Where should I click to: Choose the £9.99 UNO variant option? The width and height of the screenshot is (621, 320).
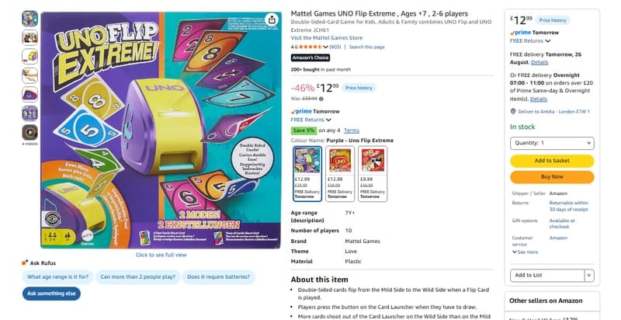(373, 174)
